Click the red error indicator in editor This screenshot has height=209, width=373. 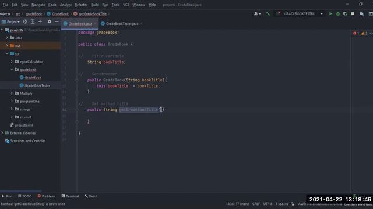click(x=356, y=33)
